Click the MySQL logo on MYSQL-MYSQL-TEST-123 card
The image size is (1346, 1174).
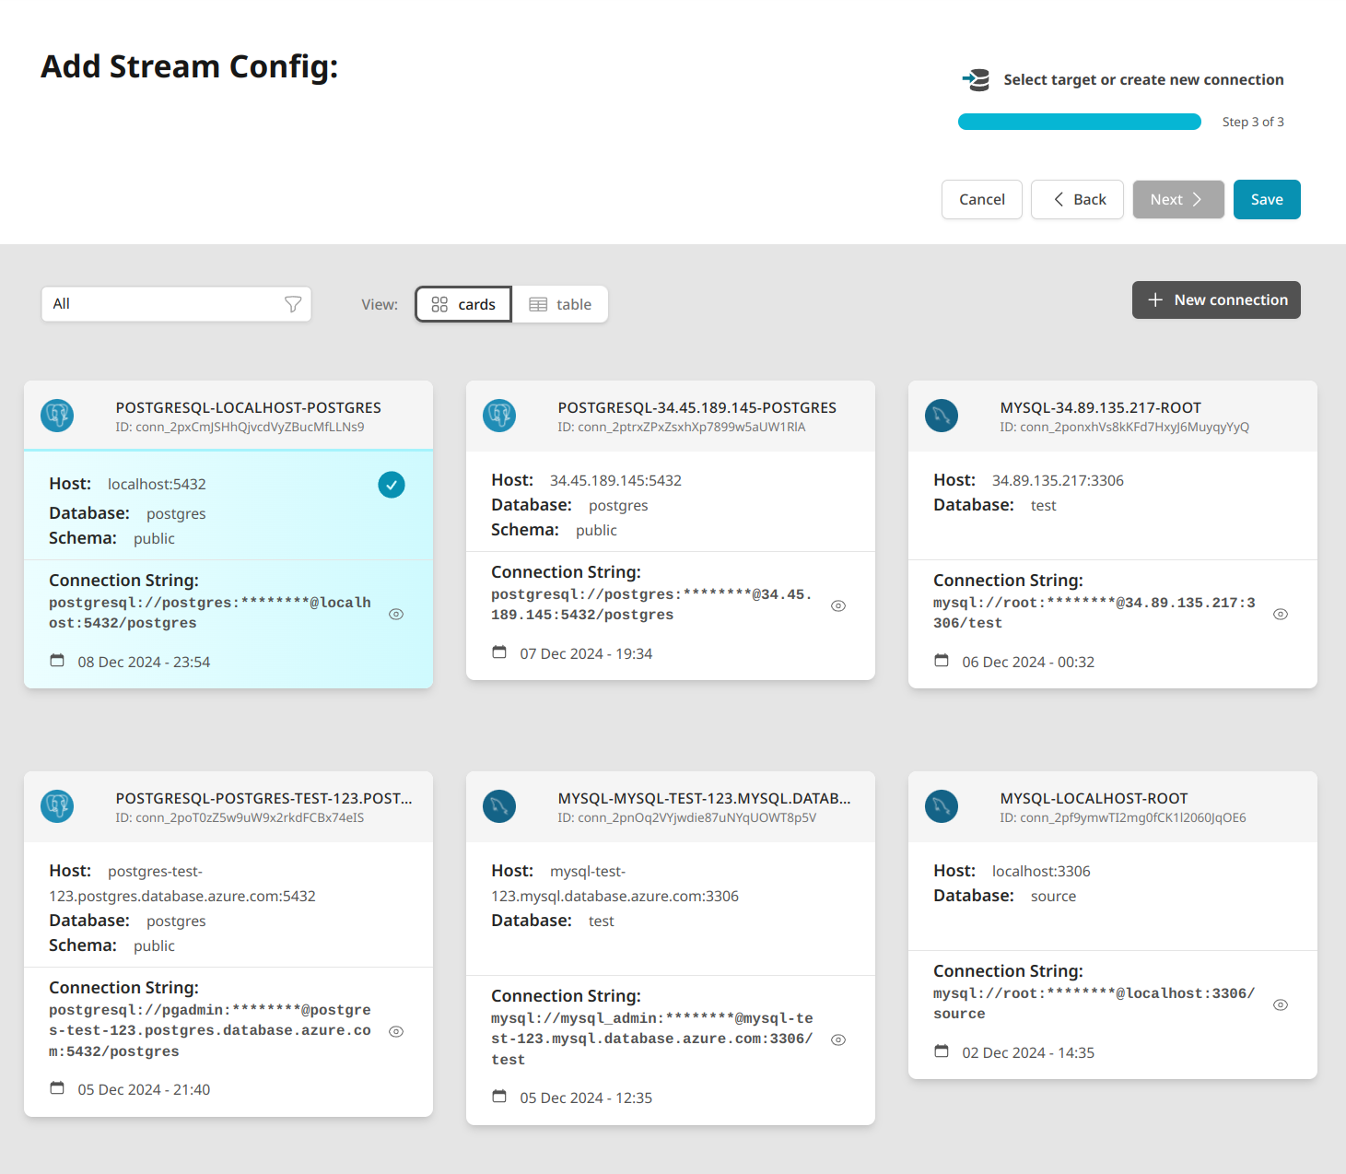(499, 806)
